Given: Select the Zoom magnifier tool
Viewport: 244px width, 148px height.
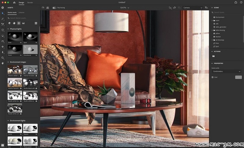Looking at the screenshot, I should click(3, 58).
